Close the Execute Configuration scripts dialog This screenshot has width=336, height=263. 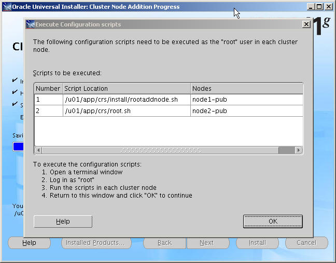click(306, 24)
